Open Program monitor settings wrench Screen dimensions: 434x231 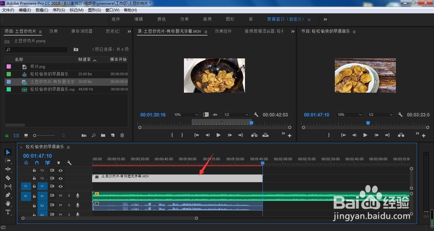click(400, 114)
